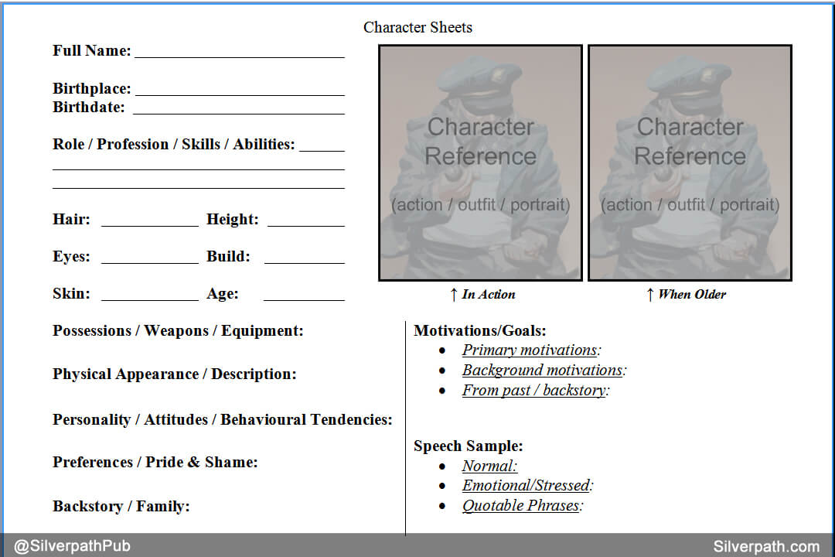The width and height of the screenshot is (835, 557).
Task: Click the Character Sheets title
Action: point(417,27)
